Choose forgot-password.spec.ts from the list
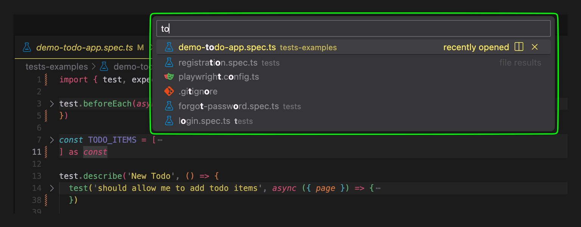Image resolution: width=581 pixels, height=227 pixels. tap(353, 107)
